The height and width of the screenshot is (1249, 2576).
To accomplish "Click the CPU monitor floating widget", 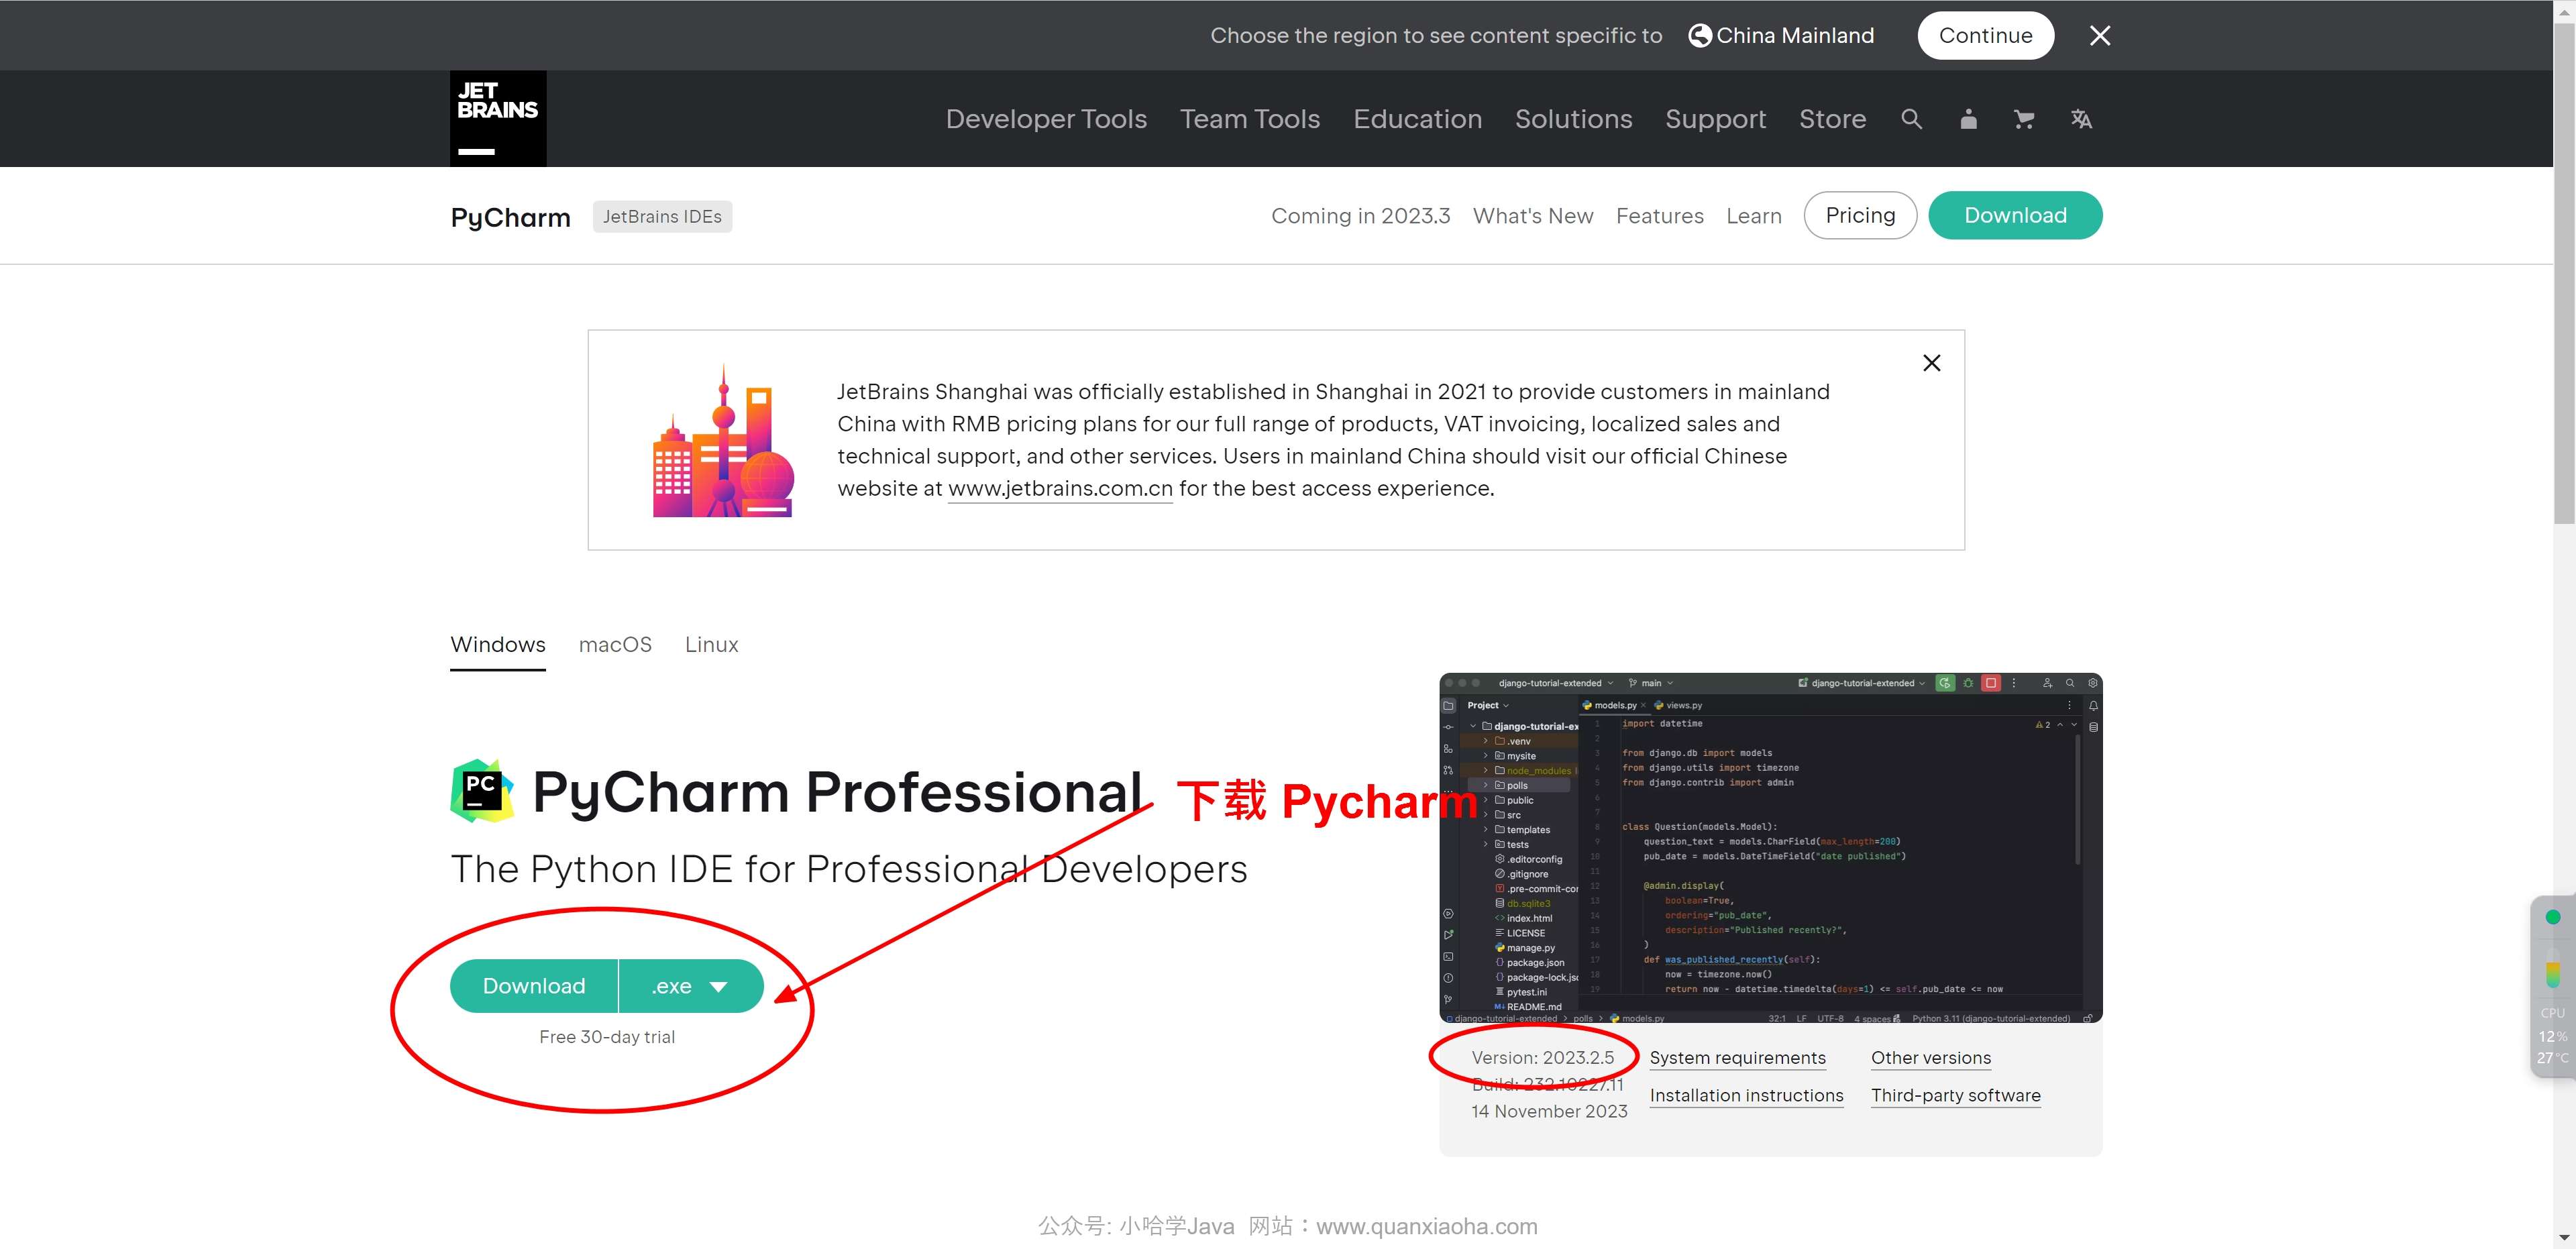I will pos(2553,986).
